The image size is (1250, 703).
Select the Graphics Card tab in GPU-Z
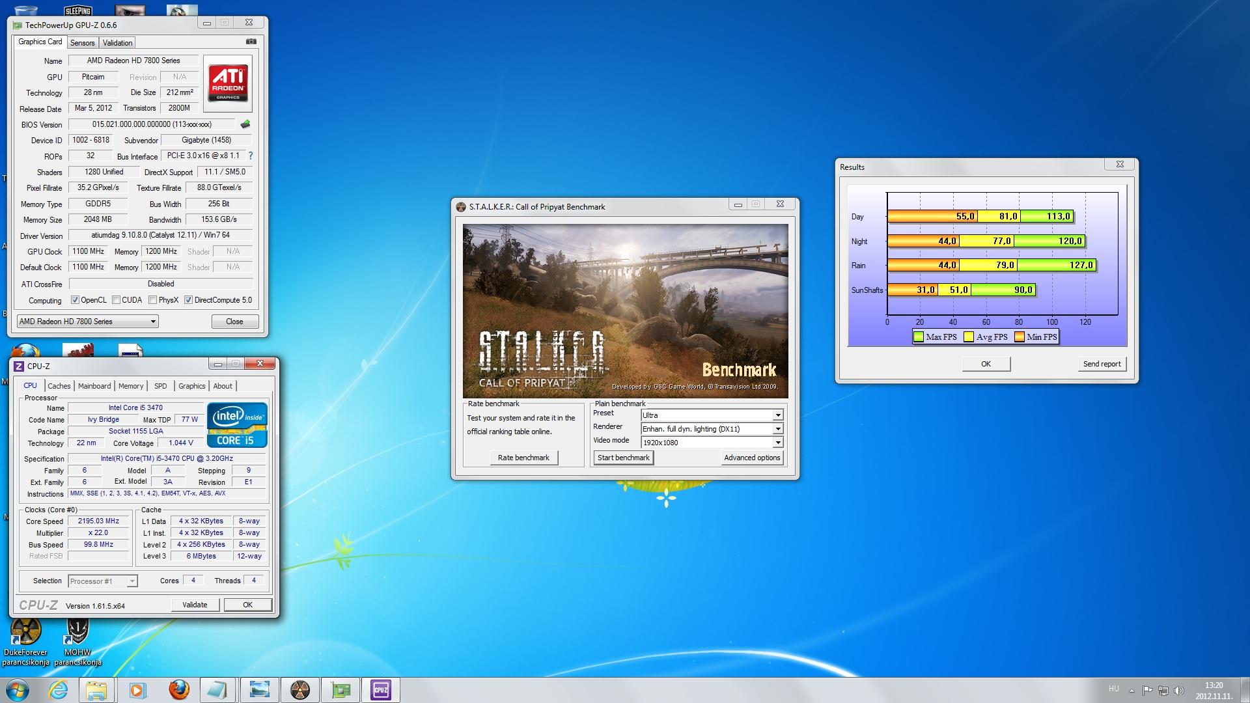[x=40, y=42]
